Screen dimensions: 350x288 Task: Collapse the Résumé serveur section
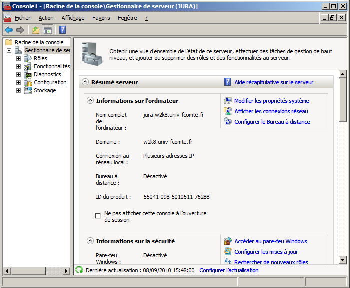(85, 82)
